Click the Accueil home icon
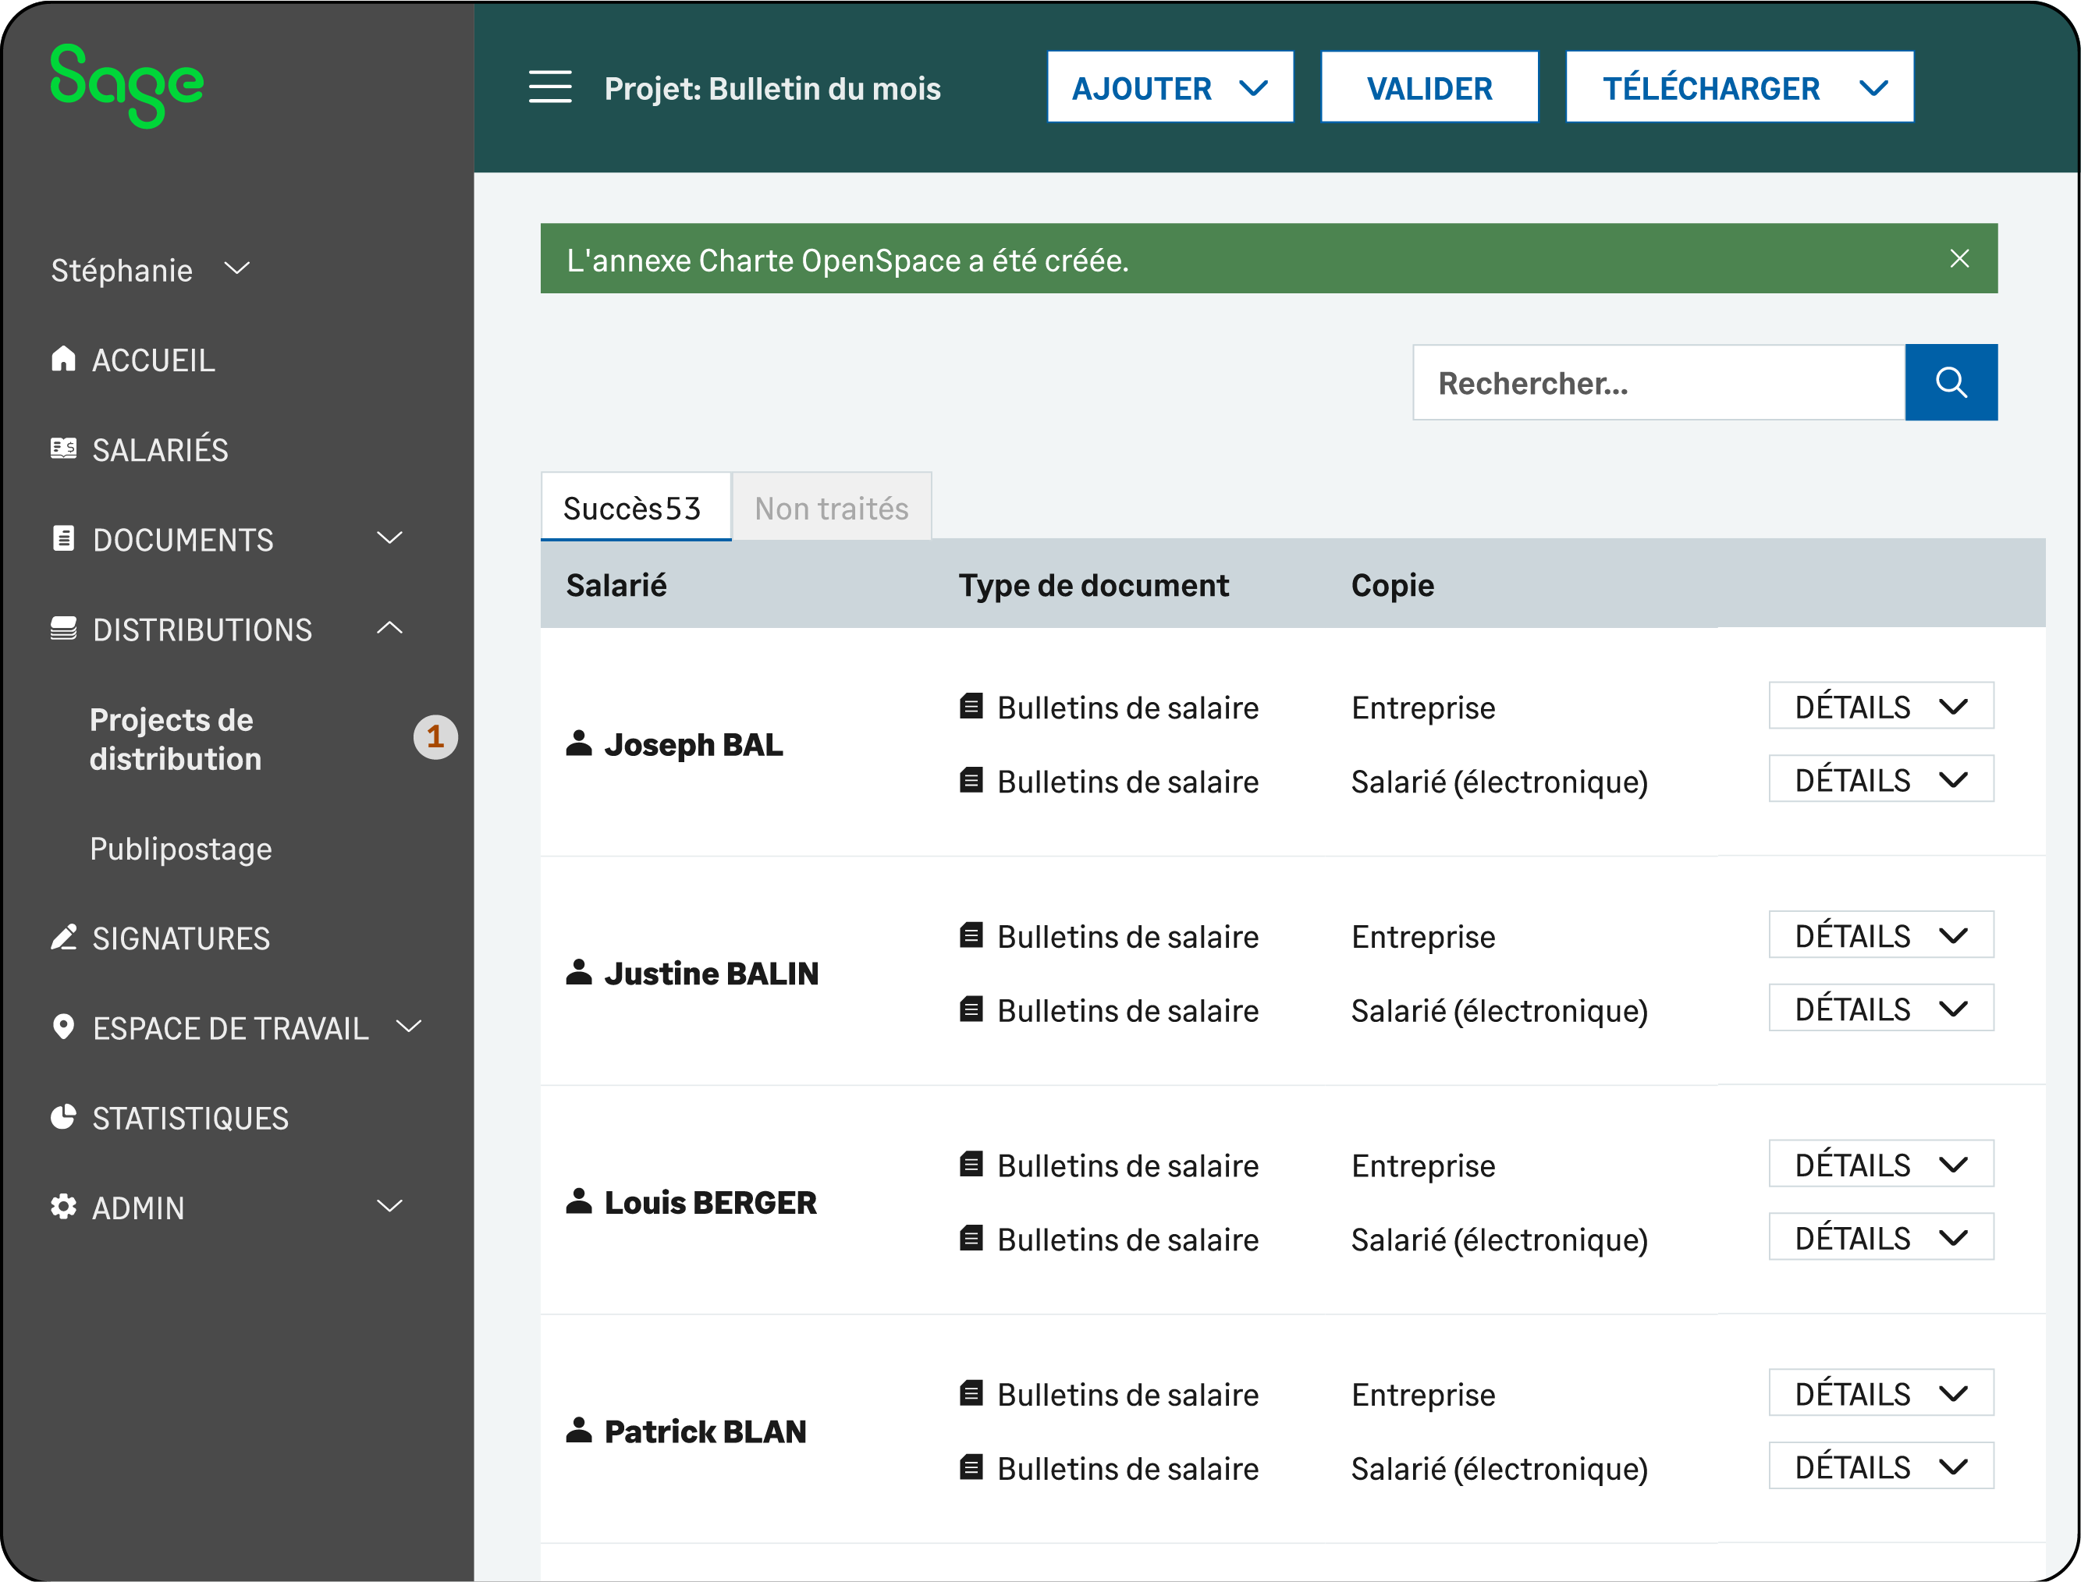The width and height of the screenshot is (2081, 1582). [63, 359]
